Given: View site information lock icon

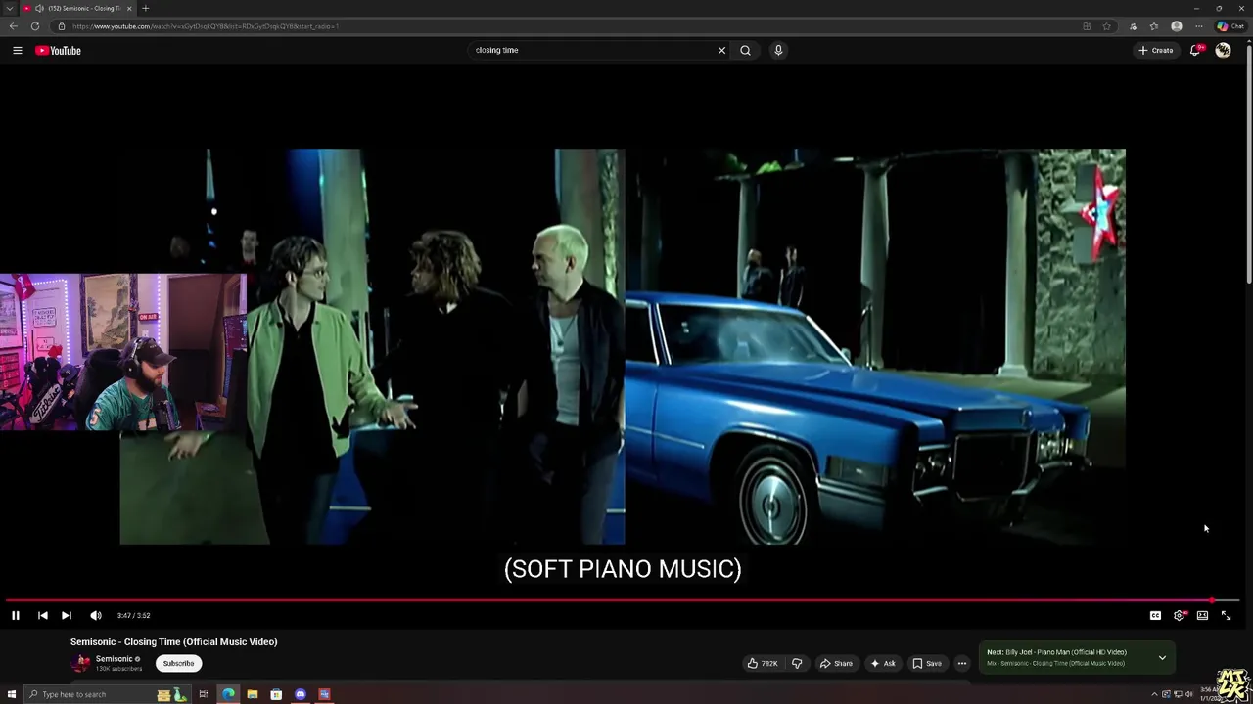Looking at the screenshot, I should tap(61, 26).
